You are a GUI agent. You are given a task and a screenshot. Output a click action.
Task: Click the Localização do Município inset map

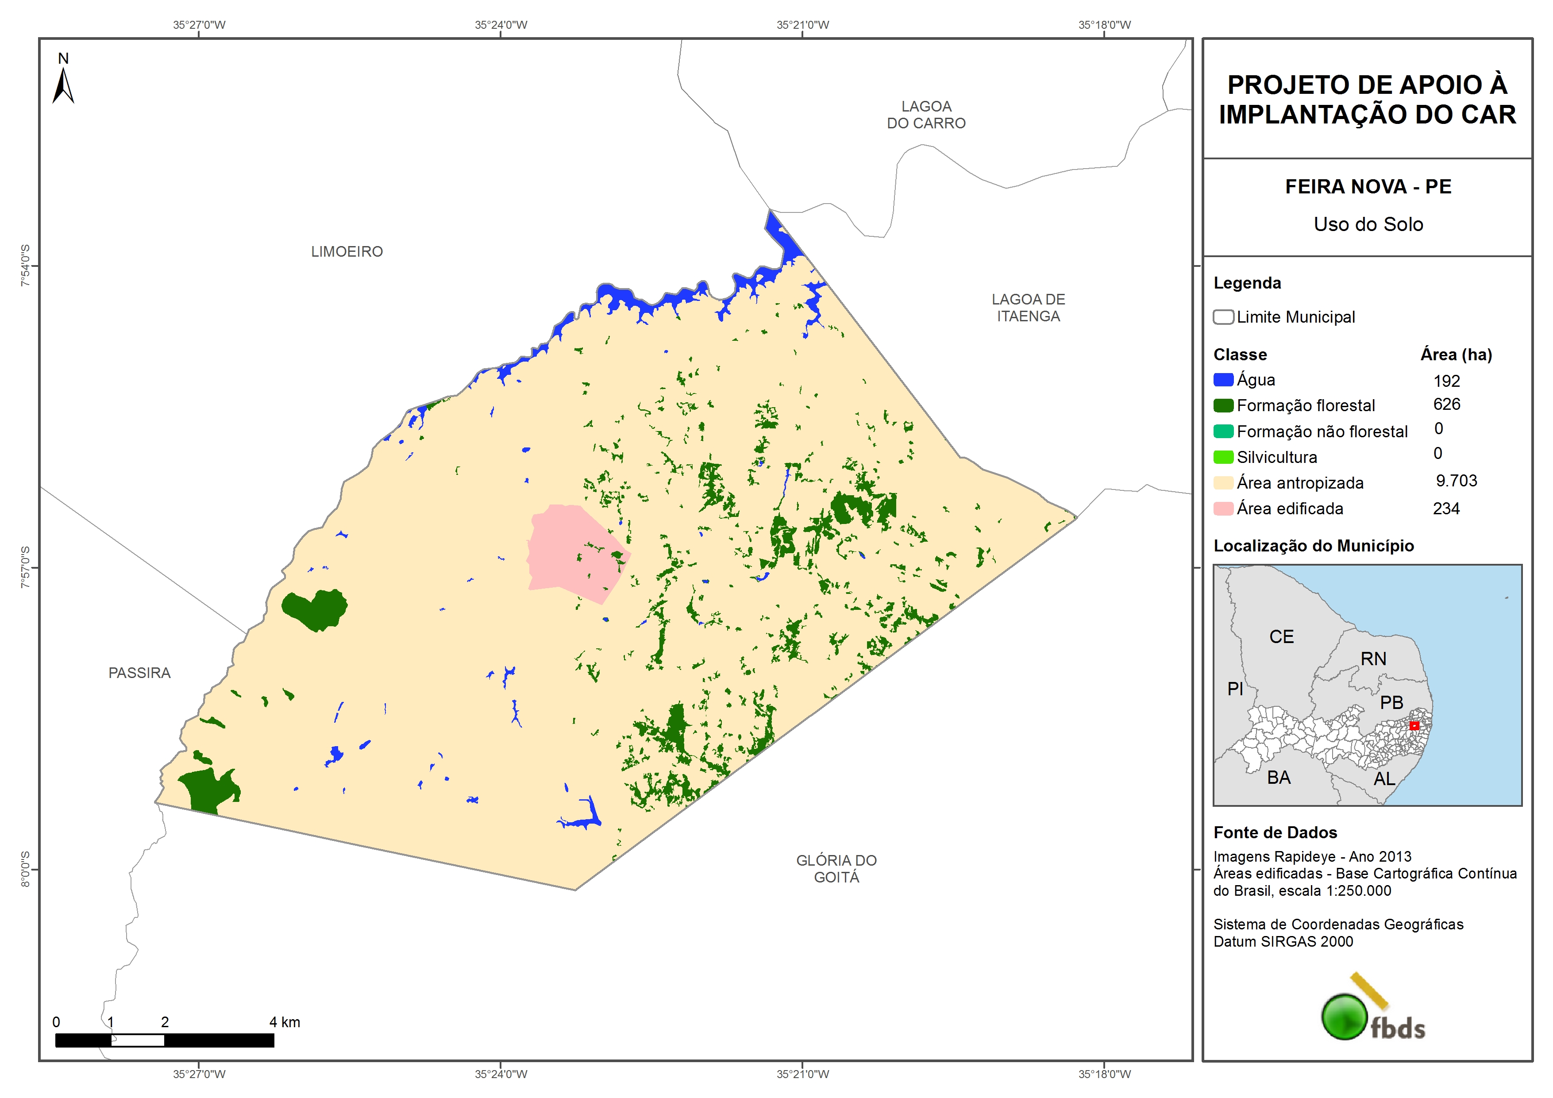(x=1367, y=685)
